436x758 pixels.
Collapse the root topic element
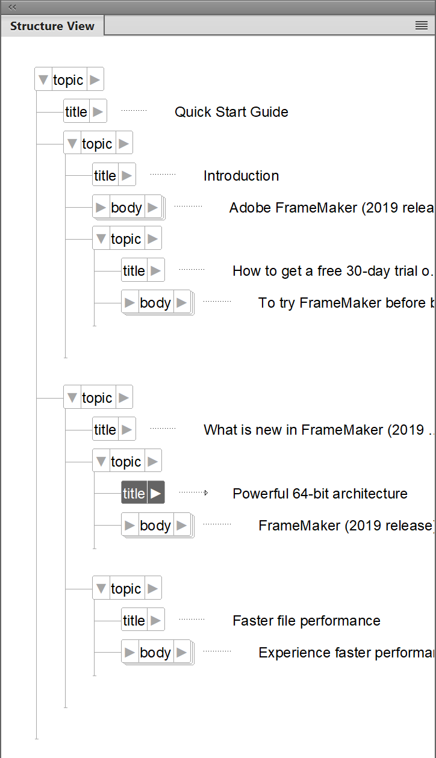coord(43,78)
